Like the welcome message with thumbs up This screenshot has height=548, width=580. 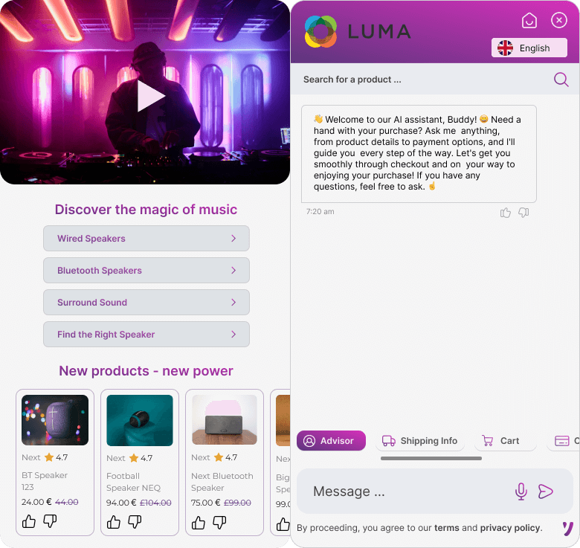coord(506,212)
